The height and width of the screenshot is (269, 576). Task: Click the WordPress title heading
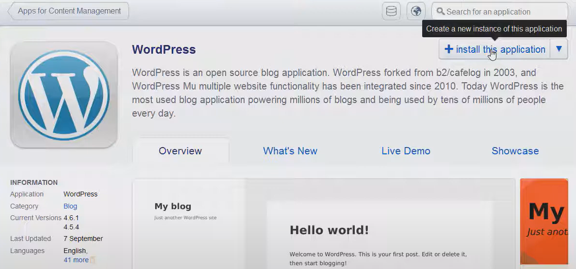[164, 49]
